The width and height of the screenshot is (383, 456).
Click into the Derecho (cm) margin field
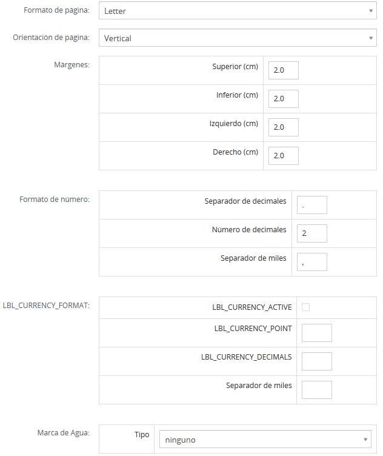[x=283, y=155]
